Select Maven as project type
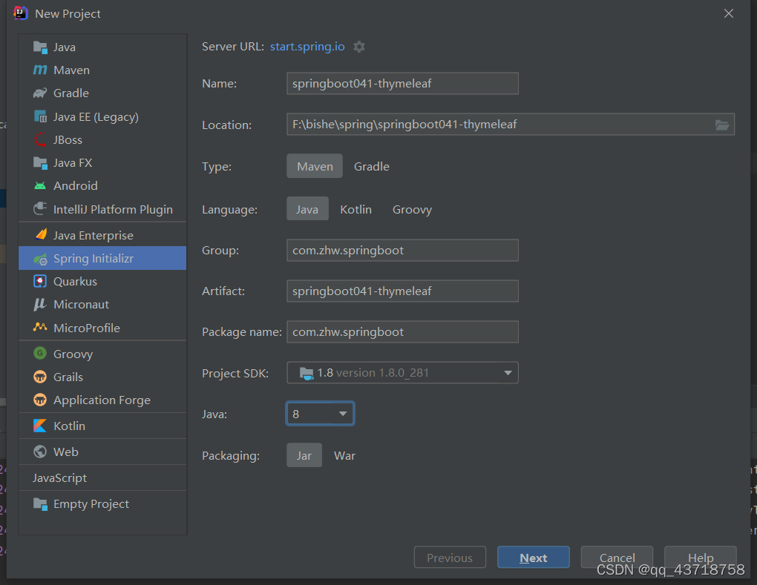 pyautogui.click(x=315, y=166)
